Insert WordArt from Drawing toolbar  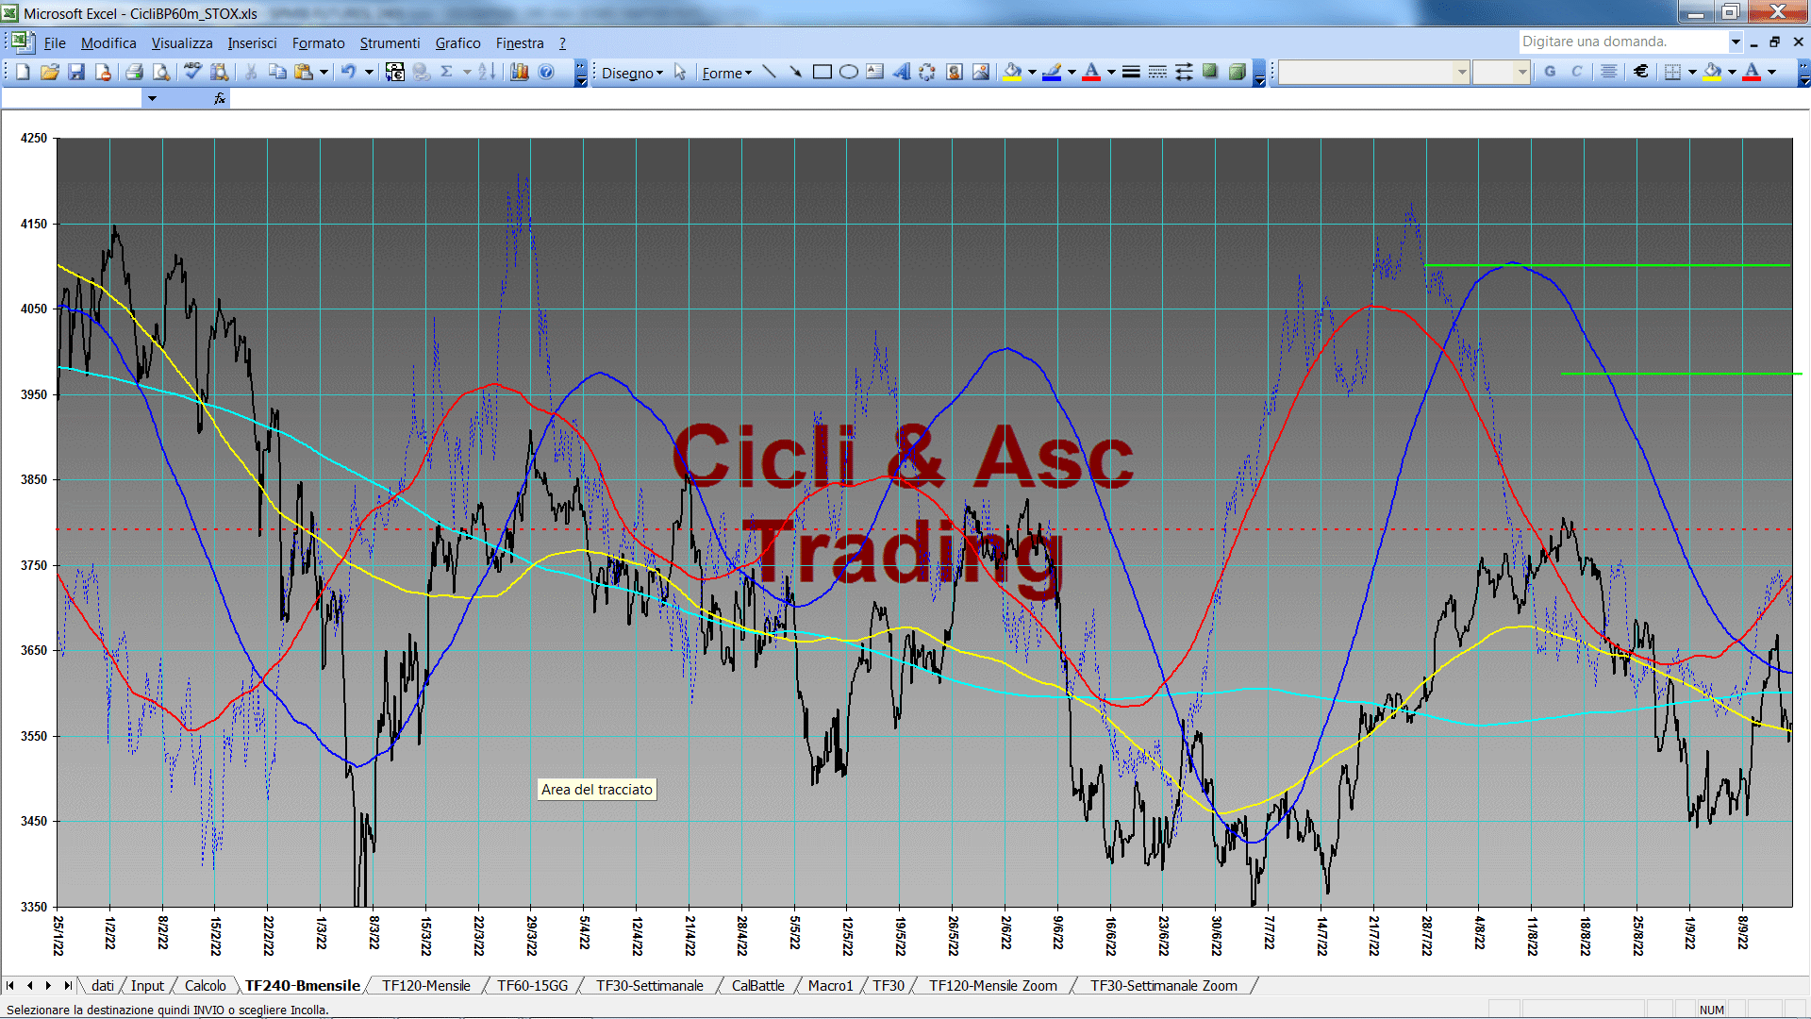[x=901, y=72]
